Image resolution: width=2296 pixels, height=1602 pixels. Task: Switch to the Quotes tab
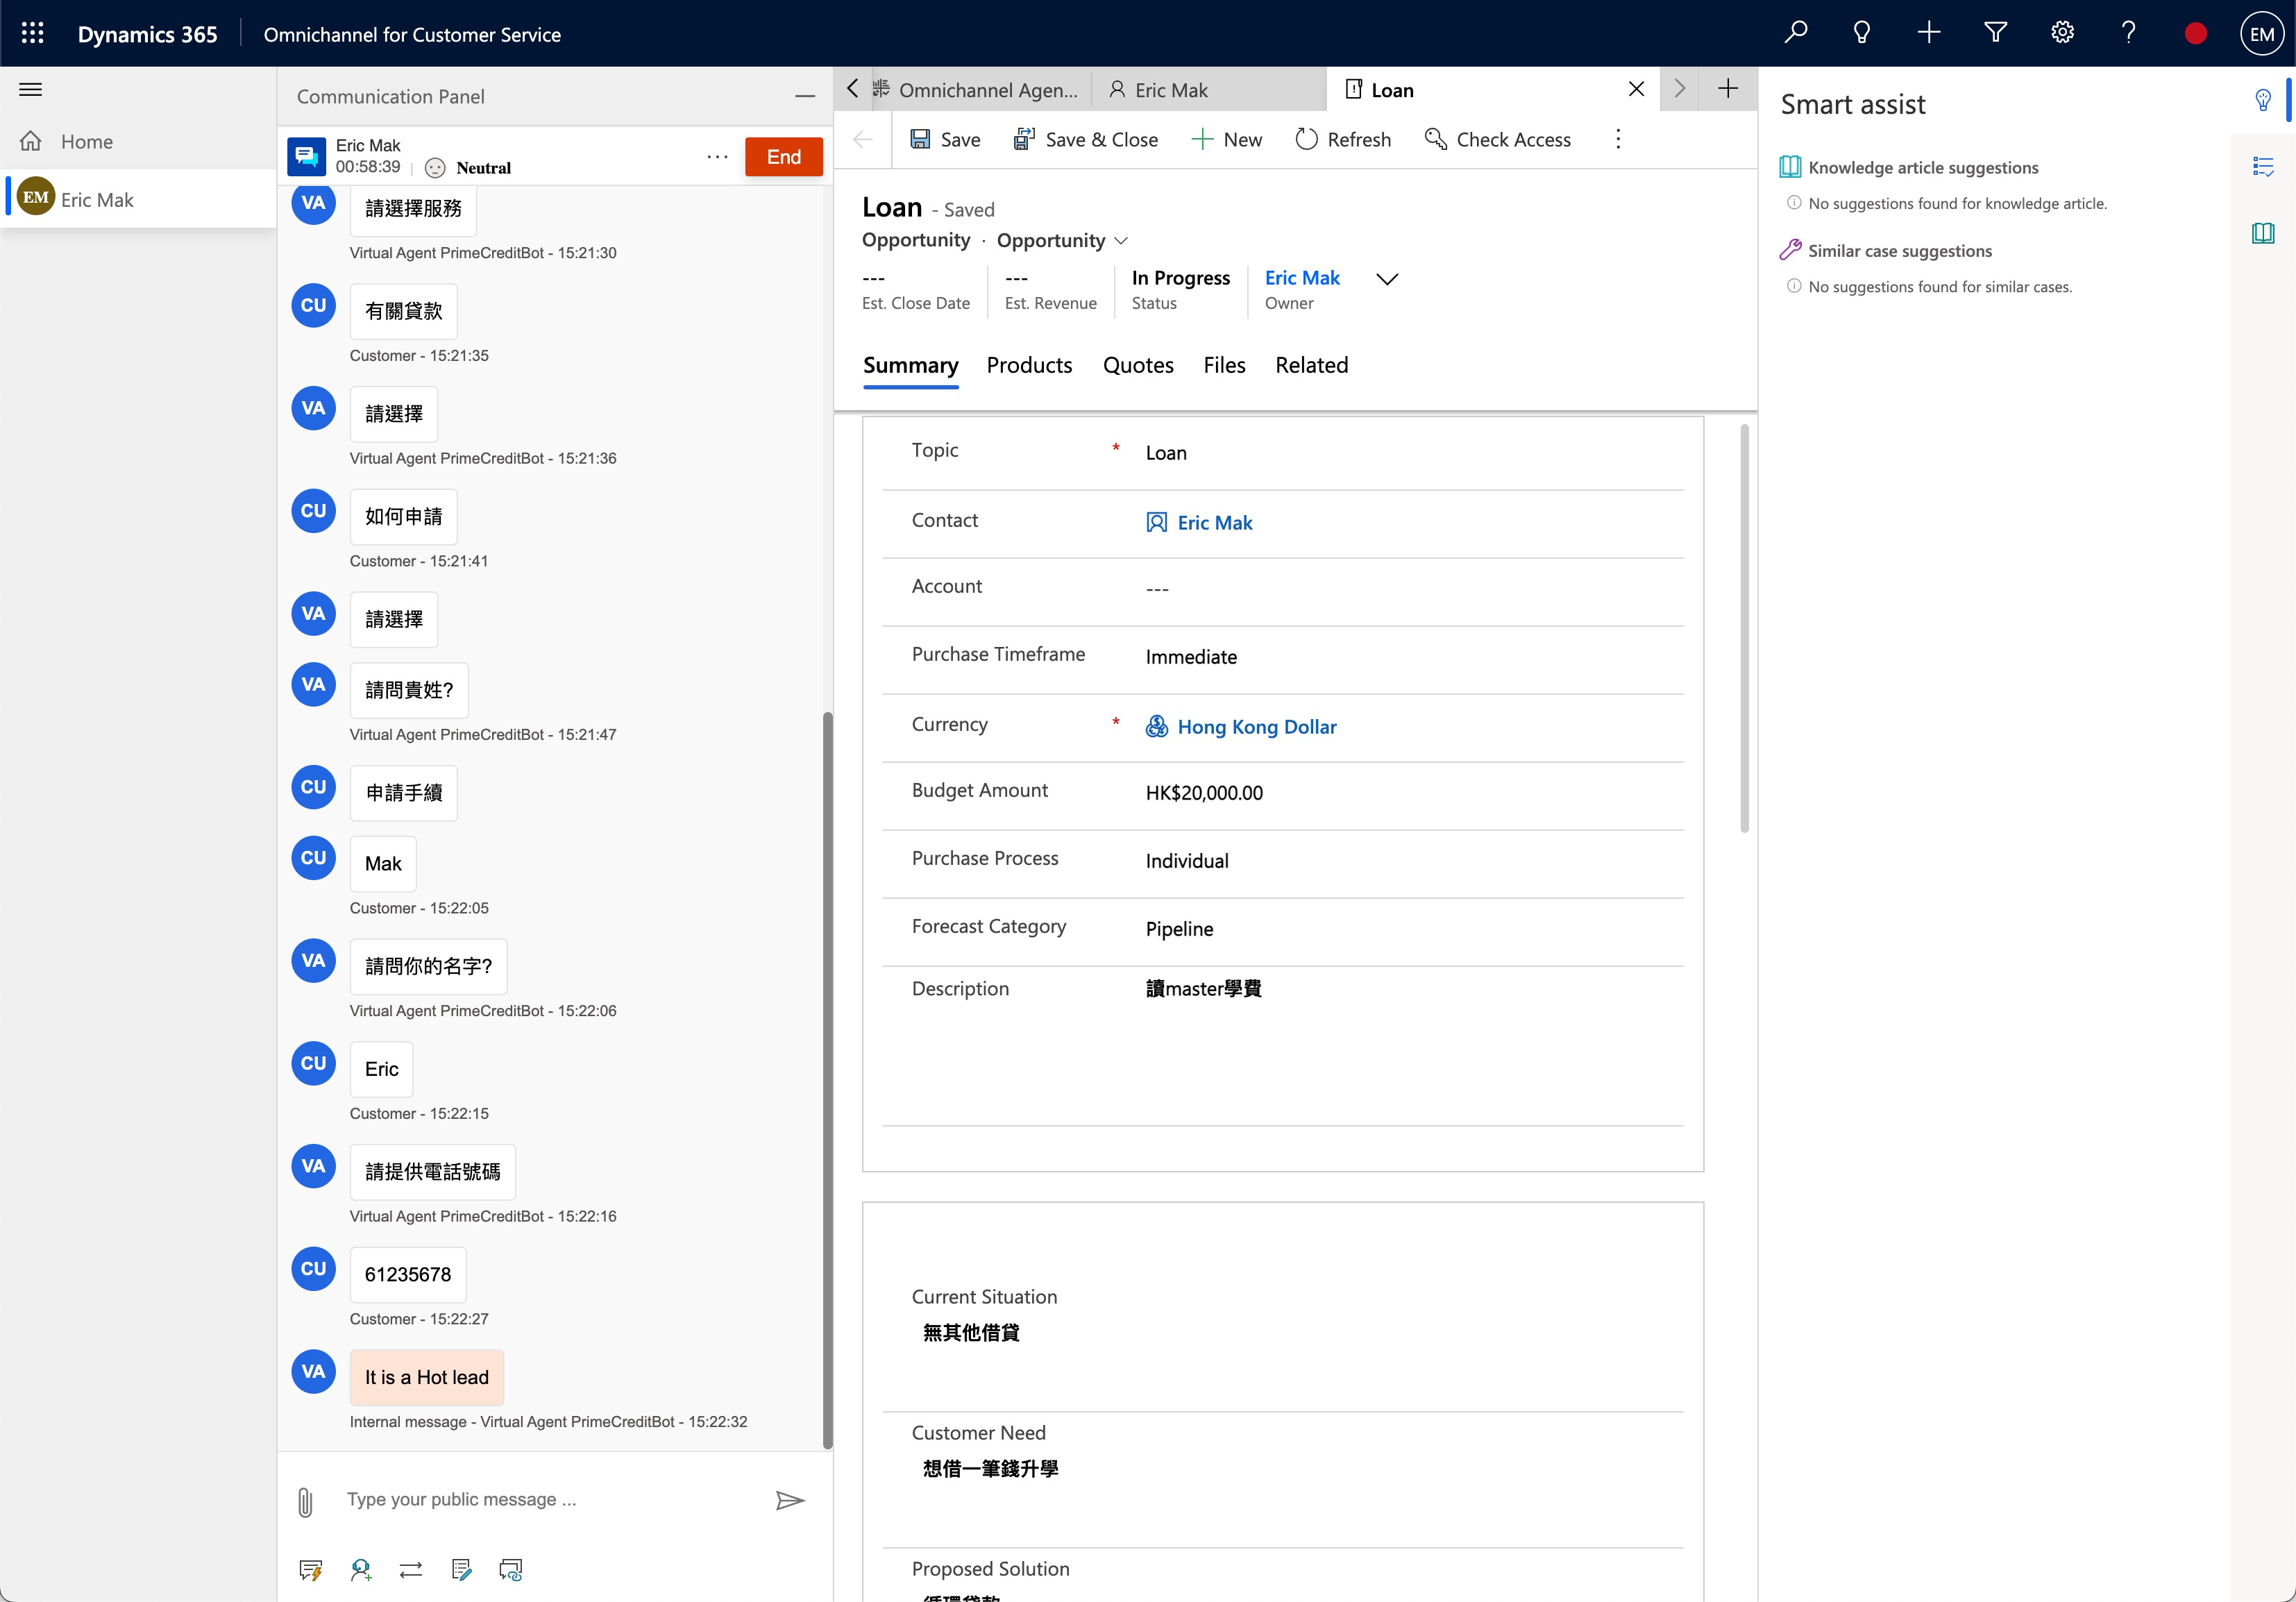[x=1138, y=366]
